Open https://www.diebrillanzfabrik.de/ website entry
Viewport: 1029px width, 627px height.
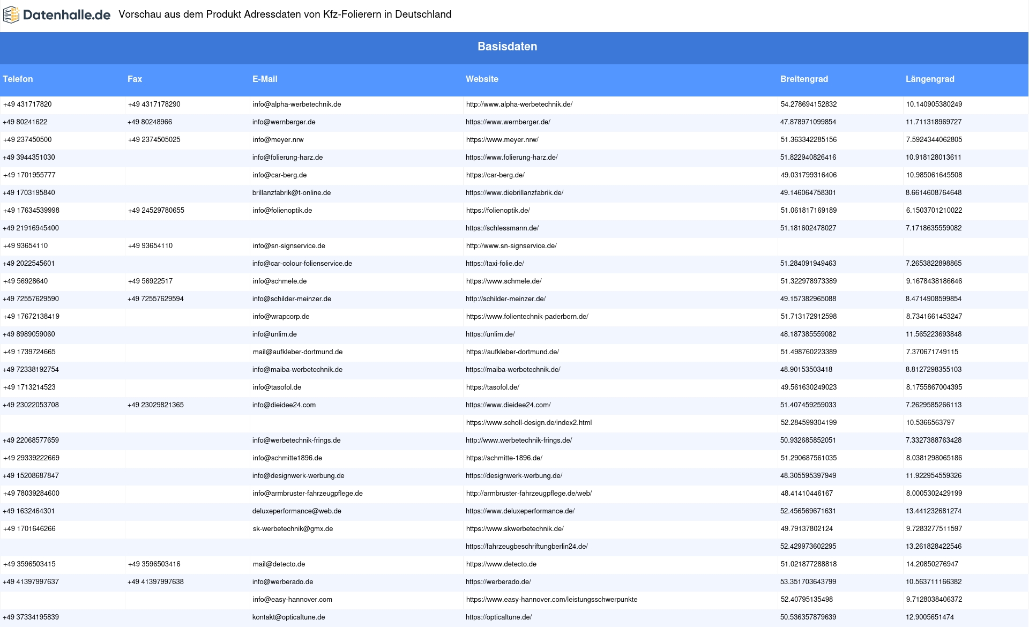tap(514, 193)
